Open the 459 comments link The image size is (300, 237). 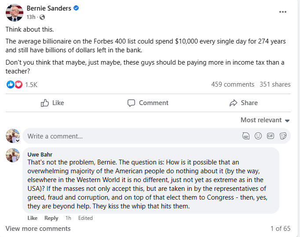pyautogui.click(x=232, y=84)
